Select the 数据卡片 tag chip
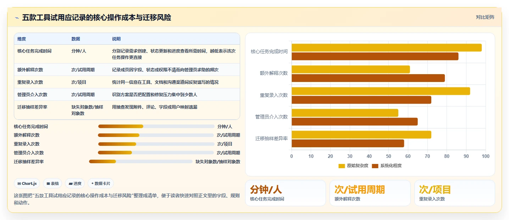This screenshot has width=509, height=220. 101,183
